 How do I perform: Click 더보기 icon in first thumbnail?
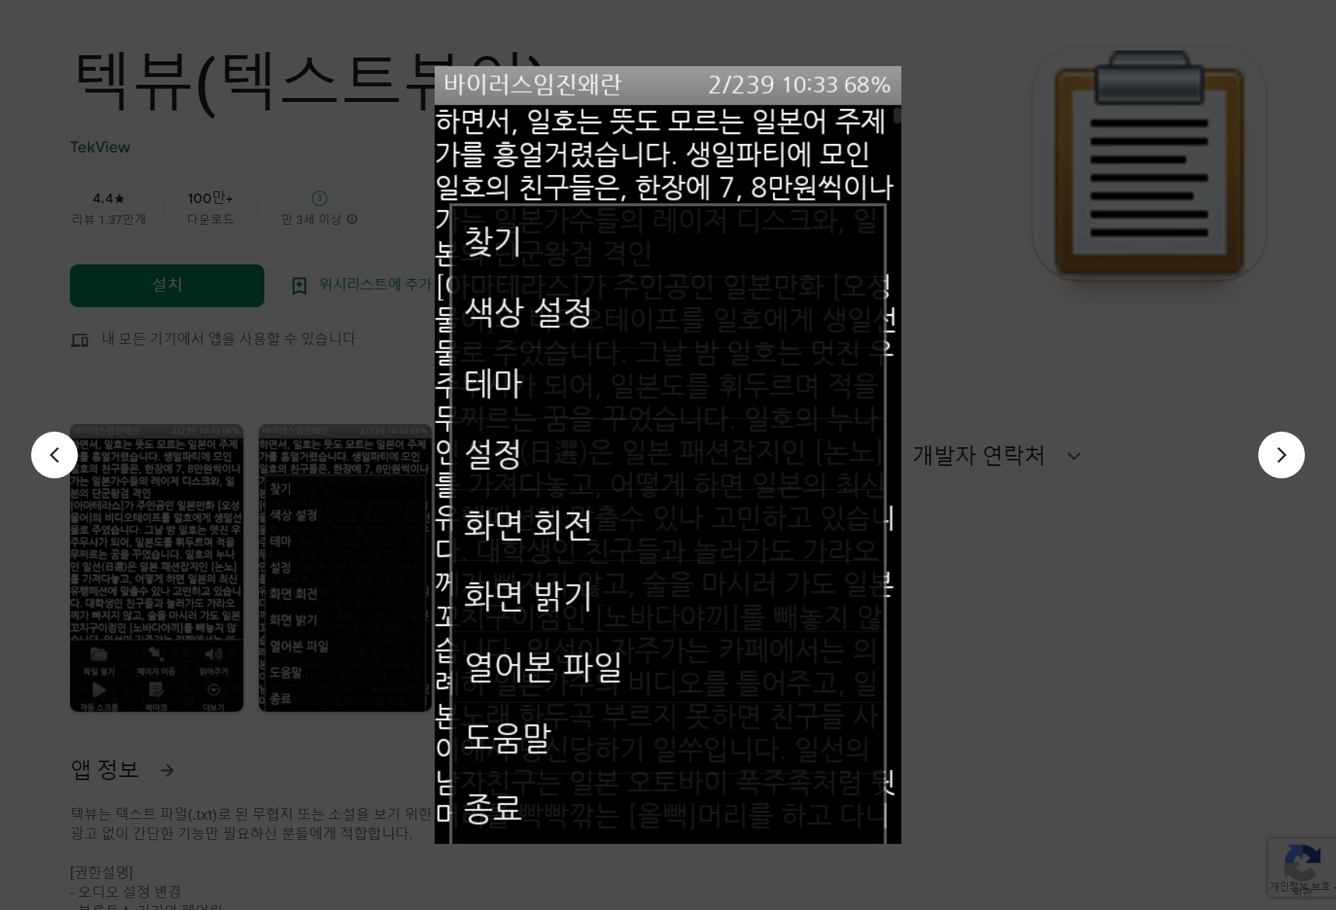[x=213, y=689]
